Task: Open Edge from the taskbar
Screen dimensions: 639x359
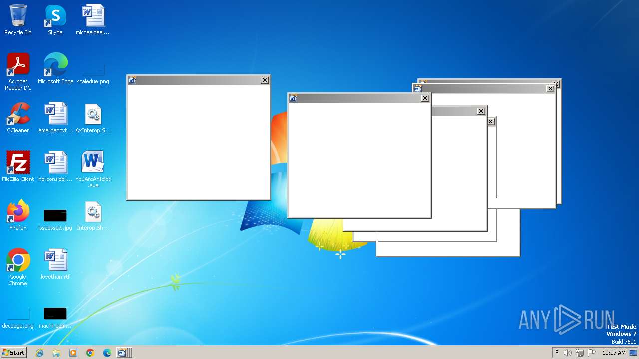Action: [107, 353]
